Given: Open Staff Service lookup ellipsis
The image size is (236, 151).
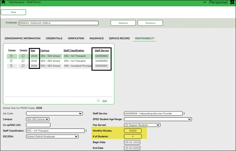Looking at the screenshot, I should click(184, 114).
